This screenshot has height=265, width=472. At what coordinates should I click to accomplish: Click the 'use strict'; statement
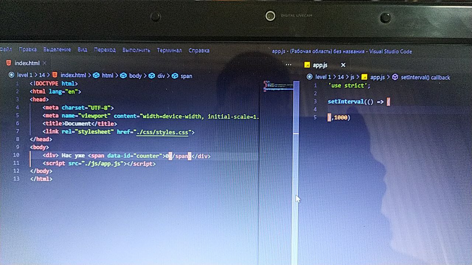[x=349, y=85]
